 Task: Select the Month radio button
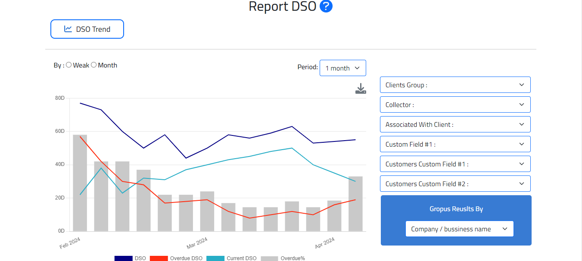[x=94, y=65]
